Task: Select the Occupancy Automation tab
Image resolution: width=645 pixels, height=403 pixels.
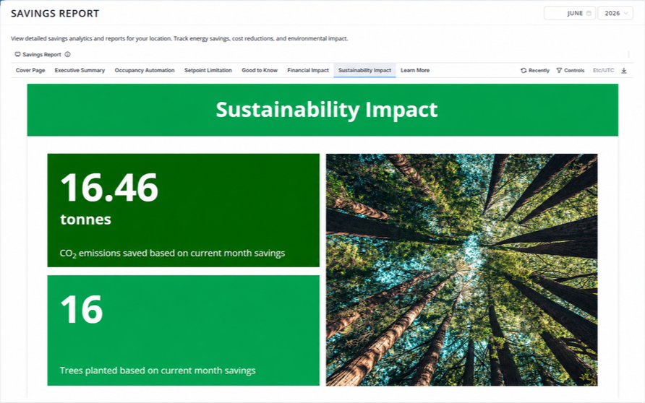Action: point(145,70)
